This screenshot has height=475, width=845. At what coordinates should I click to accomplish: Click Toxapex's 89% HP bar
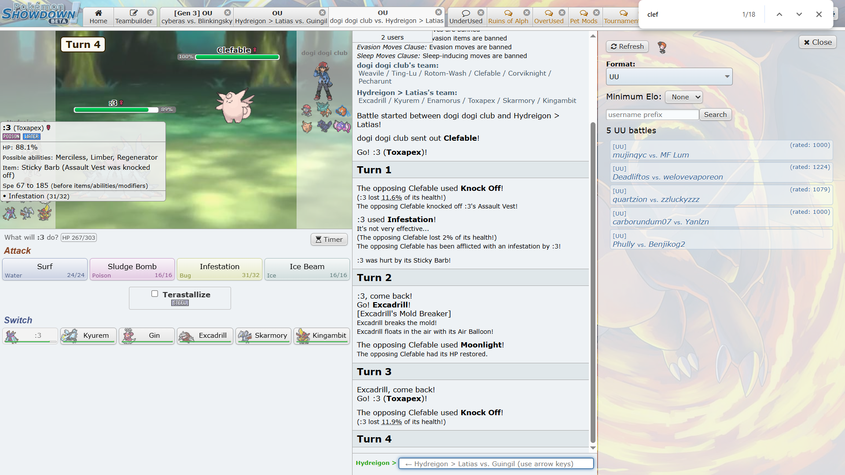pyautogui.click(x=116, y=110)
